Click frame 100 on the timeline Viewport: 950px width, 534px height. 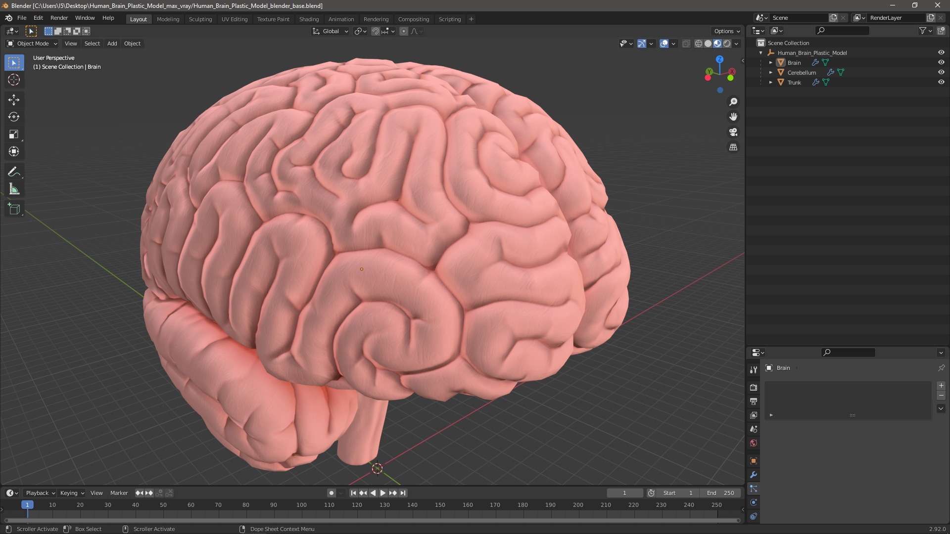301,505
